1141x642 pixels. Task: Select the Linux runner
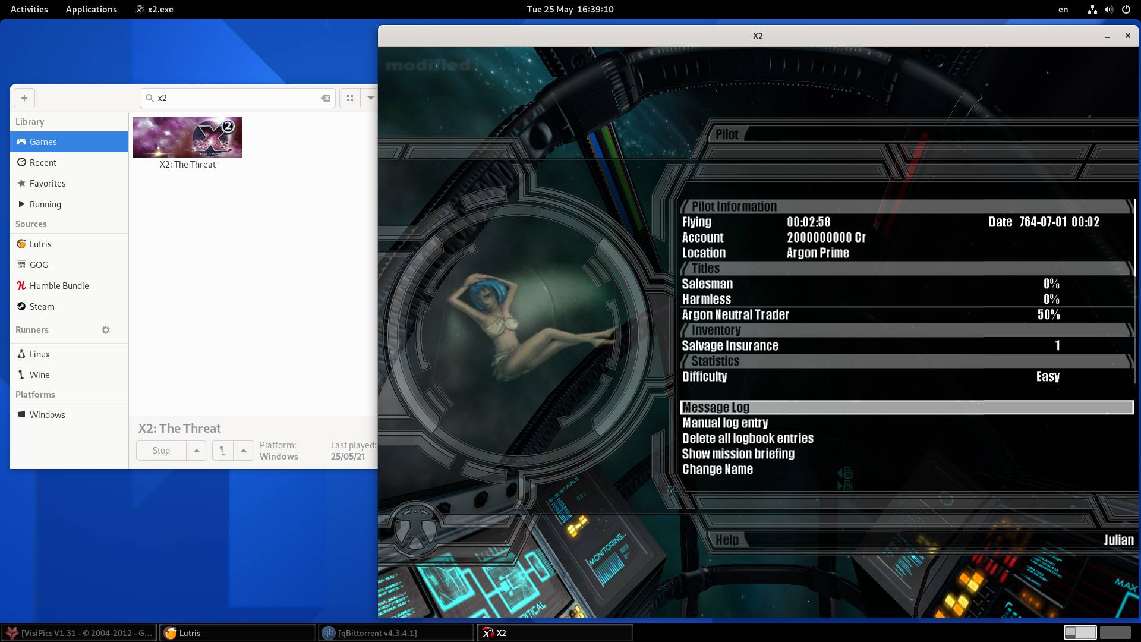click(x=69, y=354)
